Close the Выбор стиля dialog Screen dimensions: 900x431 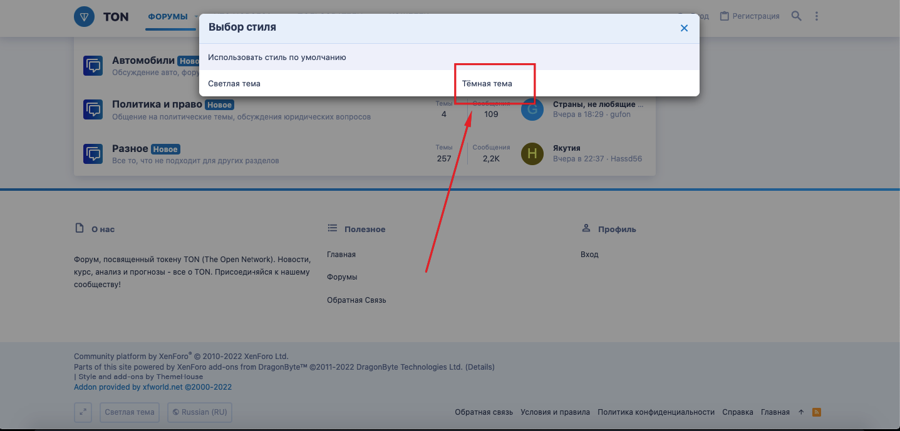[684, 28]
